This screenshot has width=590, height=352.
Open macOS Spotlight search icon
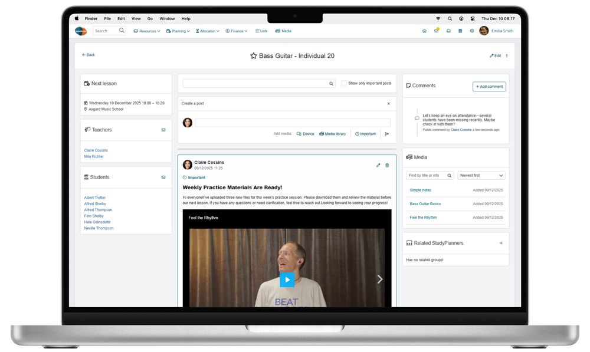[450, 18]
